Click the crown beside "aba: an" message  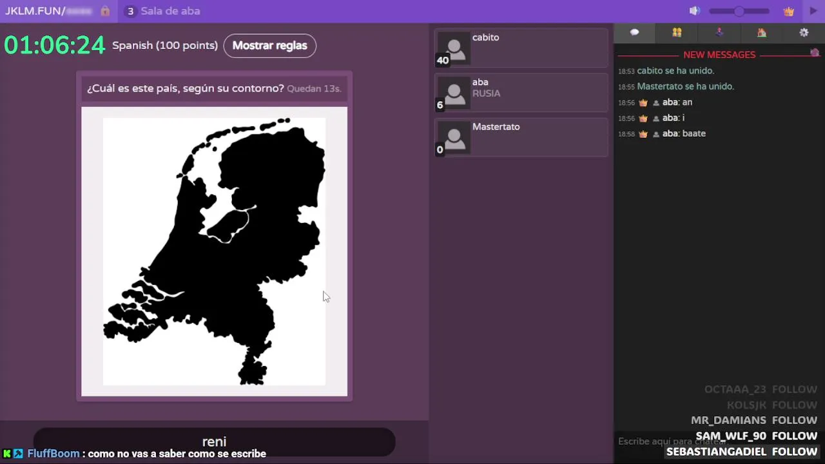(x=643, y=102)
